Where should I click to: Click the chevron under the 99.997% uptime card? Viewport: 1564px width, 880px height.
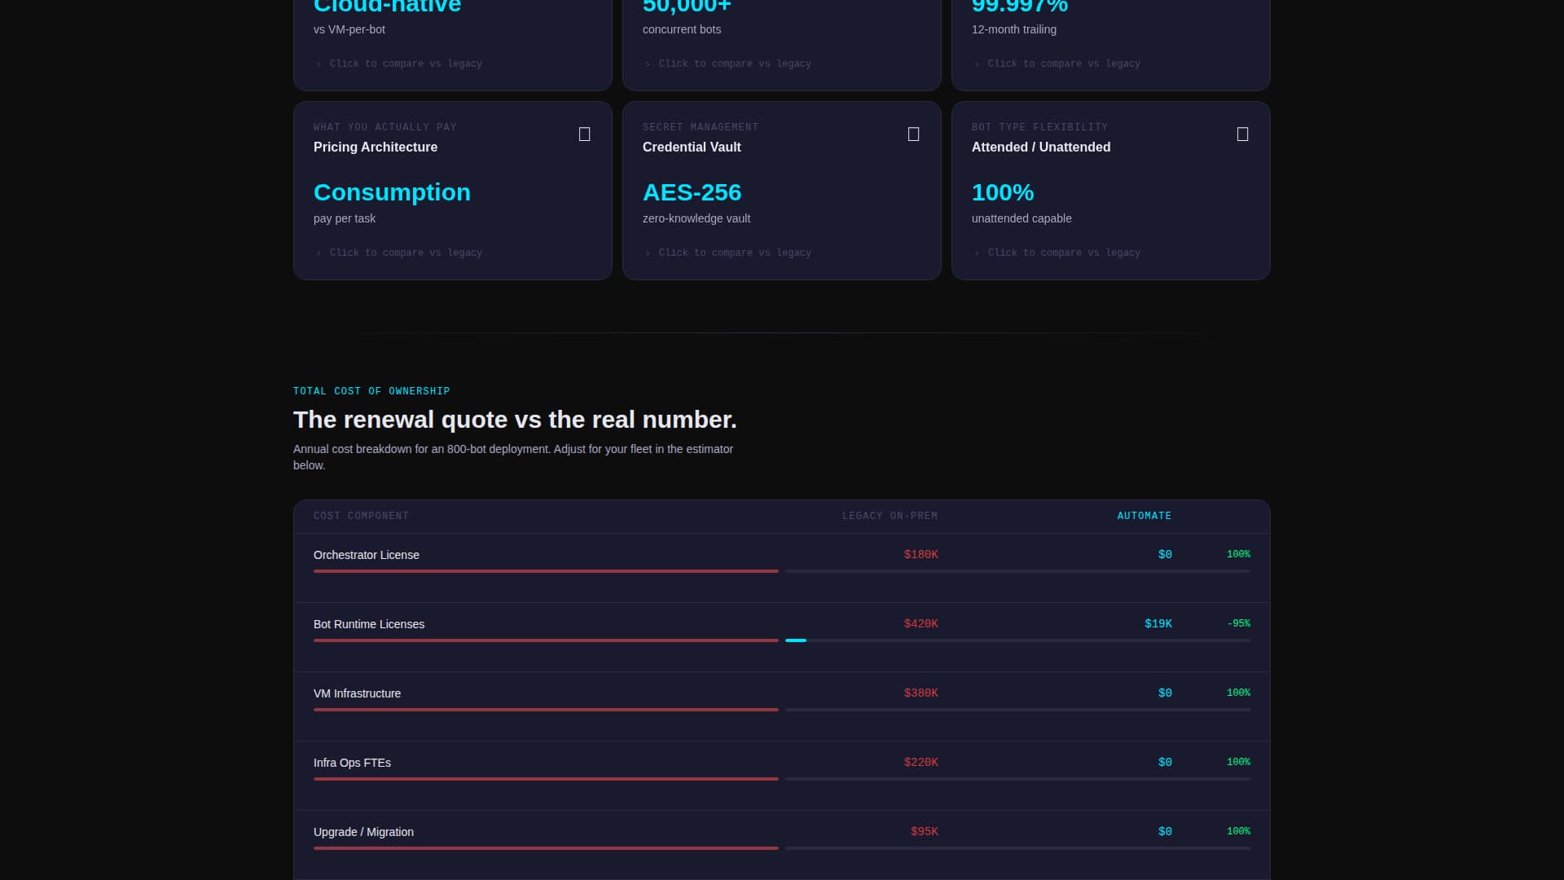pos(977,64)
